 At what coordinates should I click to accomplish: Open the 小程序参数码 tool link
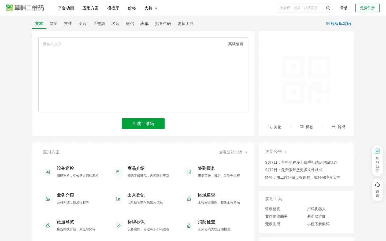click(x=318, y=224)
